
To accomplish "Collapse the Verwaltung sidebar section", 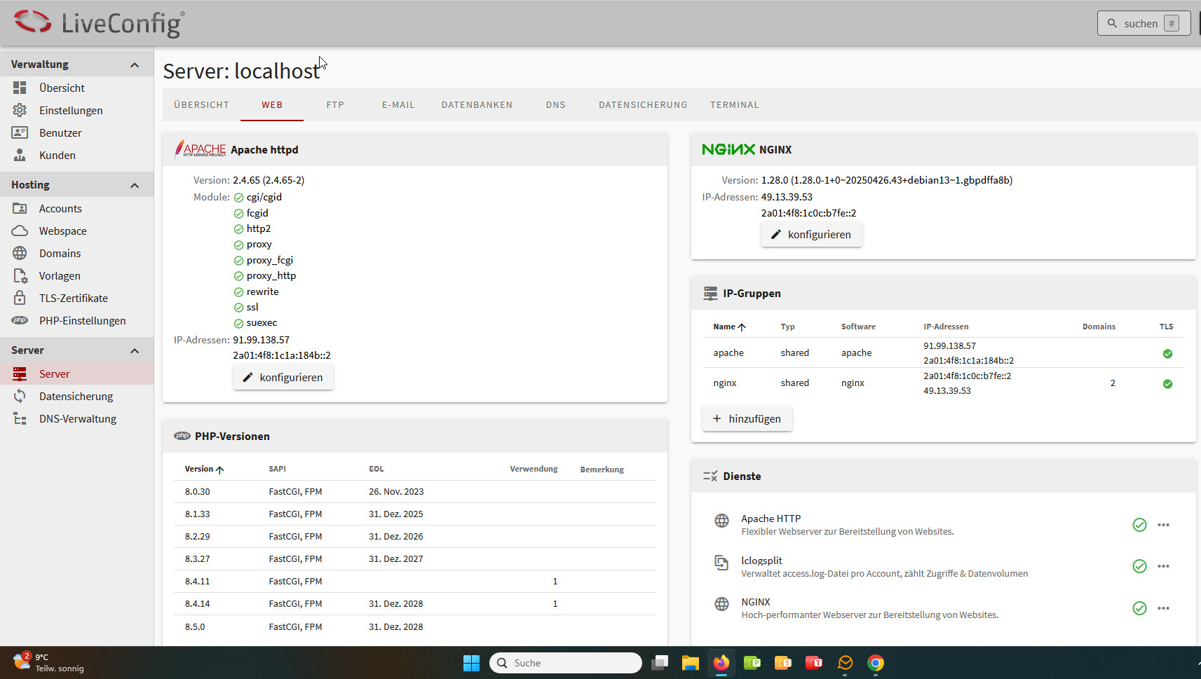I will pyautogui.click(x=135, y=64).
